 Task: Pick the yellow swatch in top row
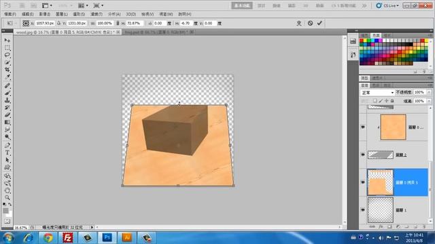(365, 41)
